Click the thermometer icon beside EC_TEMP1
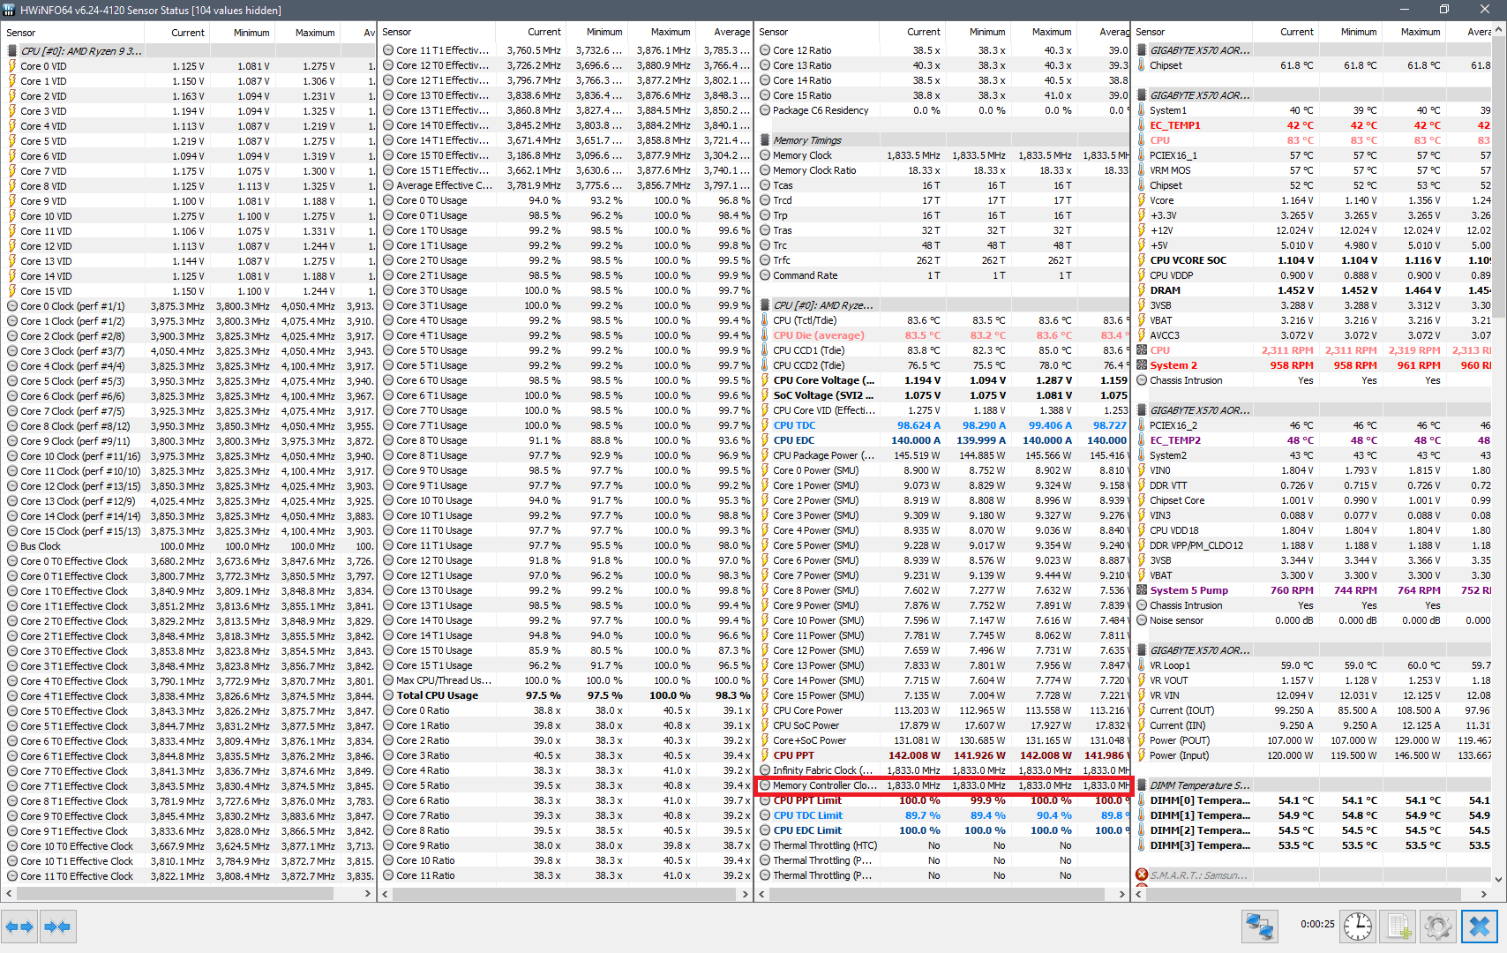This screenshot has width=1507, height=953. [x=1142, y=125]
